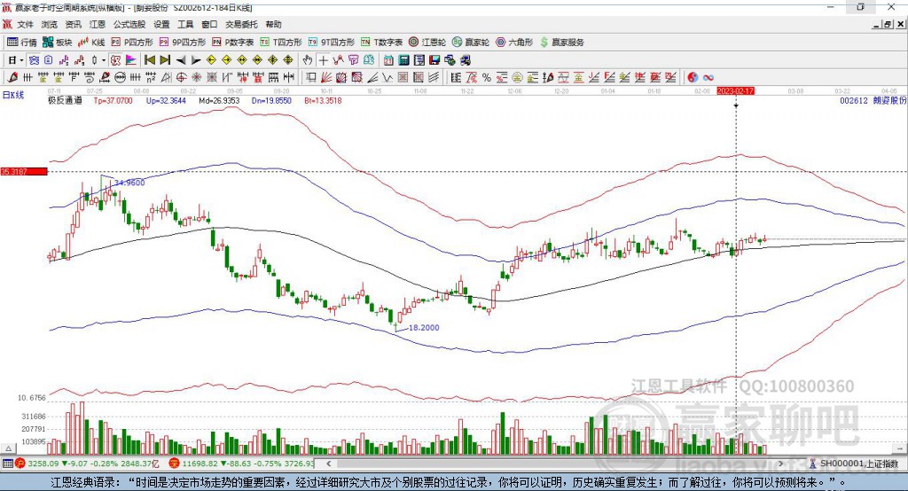The width and height of the screenshot is (908, 491).
Task: Select the hand pan tool icon
Action: click(x=308, y=60)
